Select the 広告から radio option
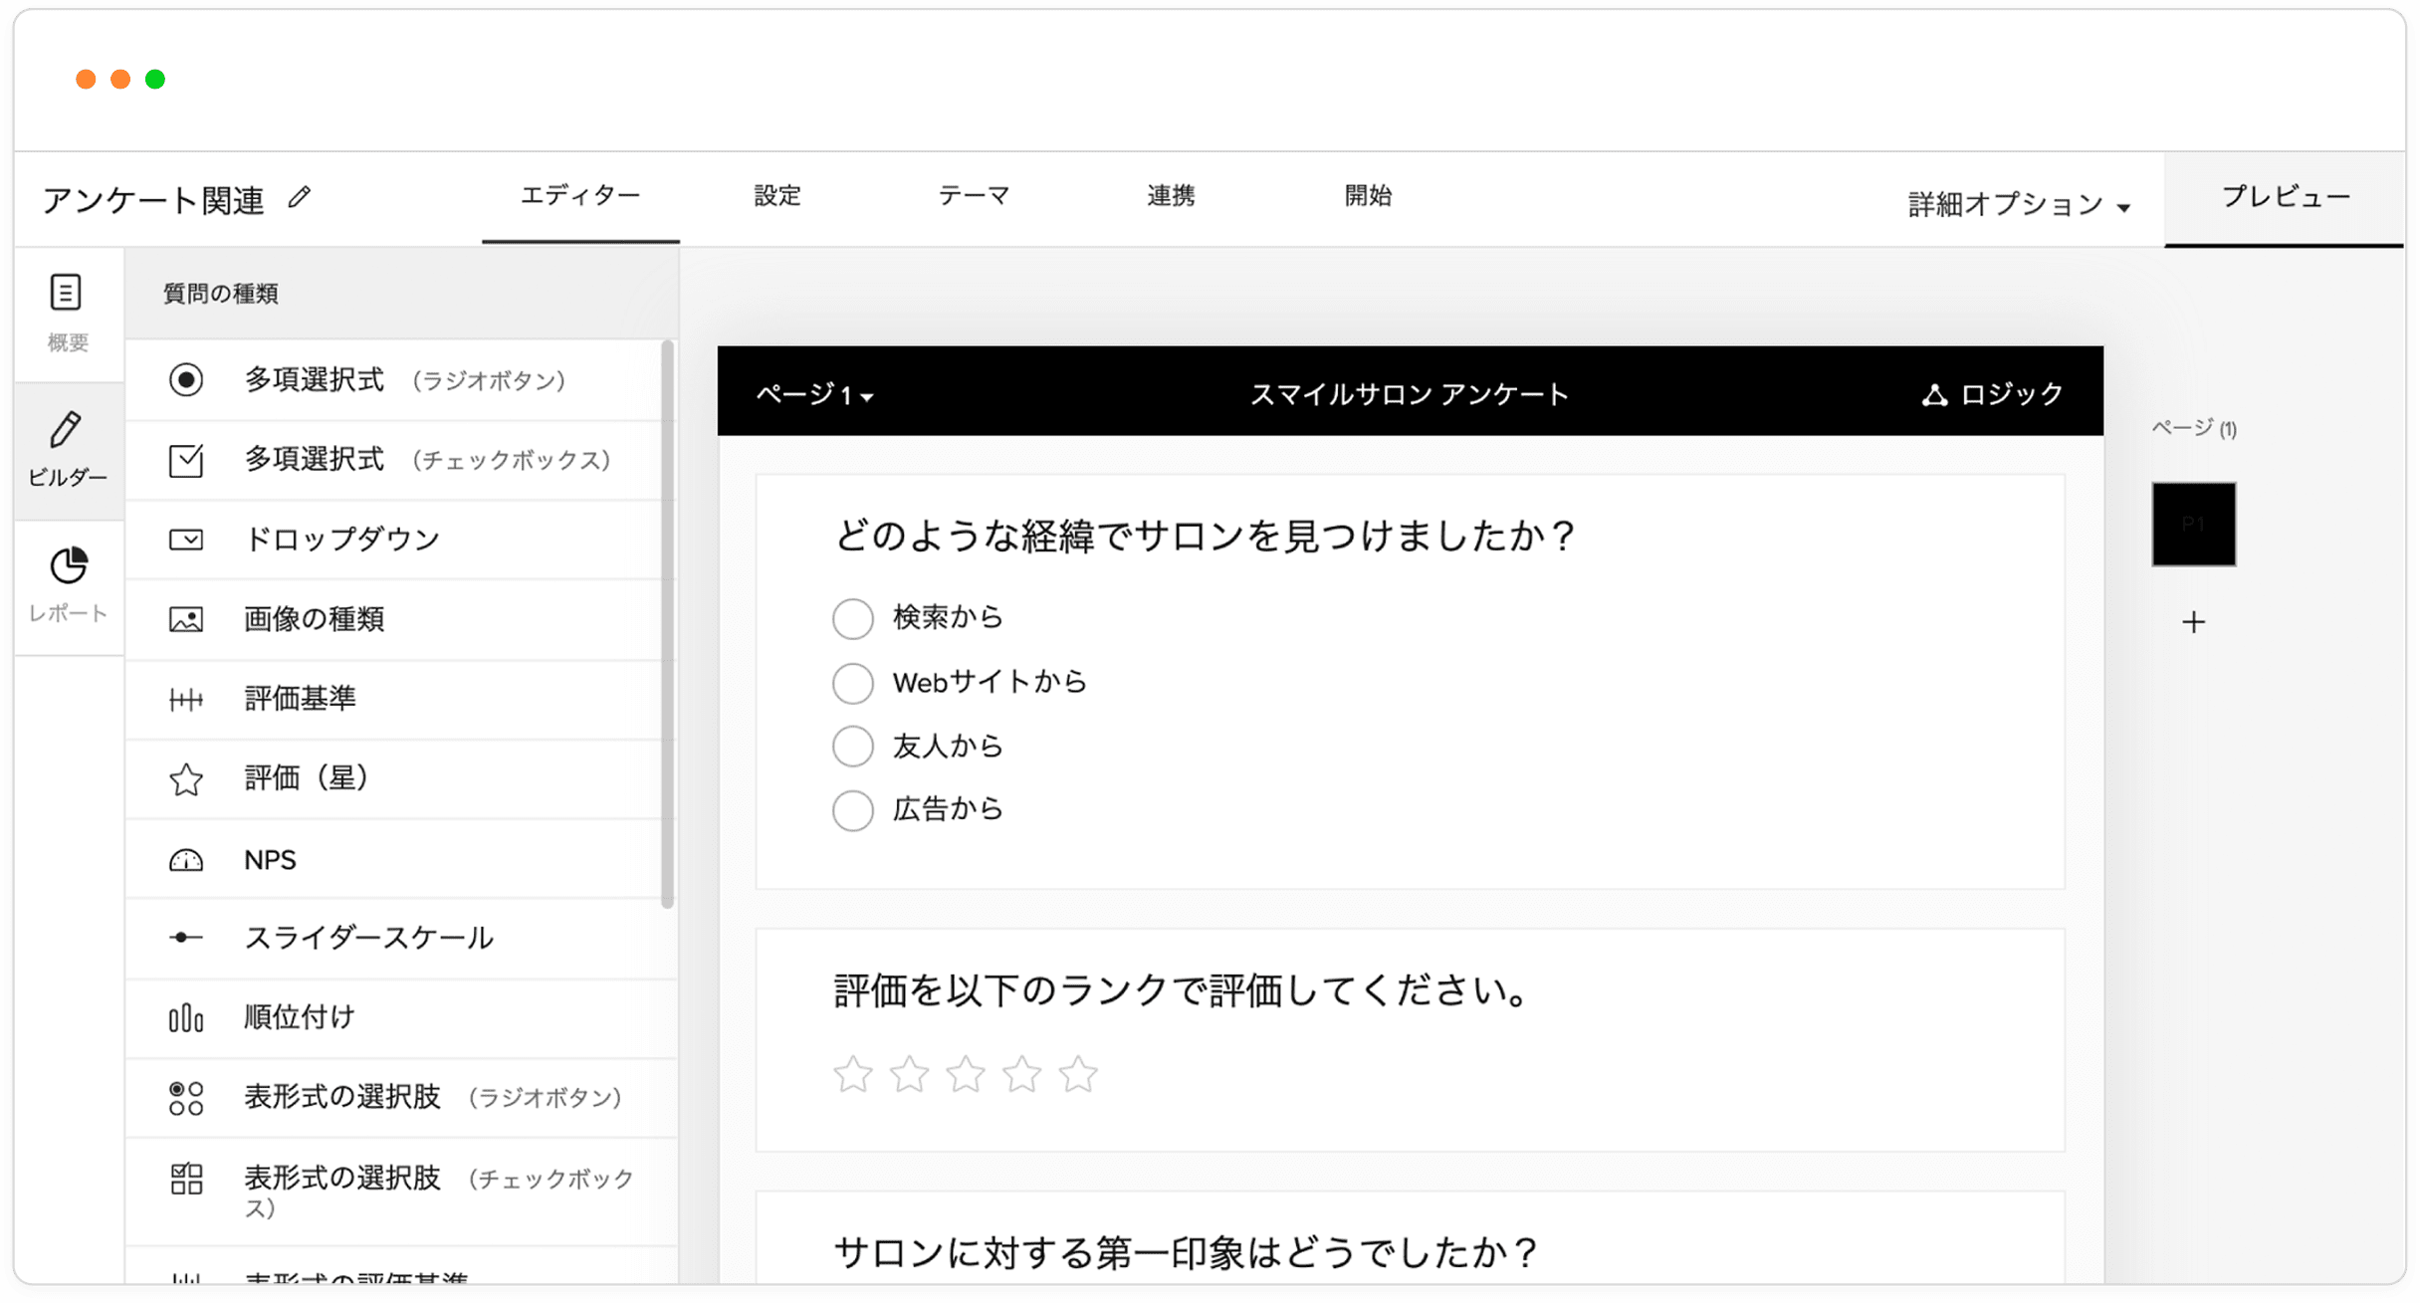The width and height of the screenshot is (2420, 1303). click(x=853, y=810)
